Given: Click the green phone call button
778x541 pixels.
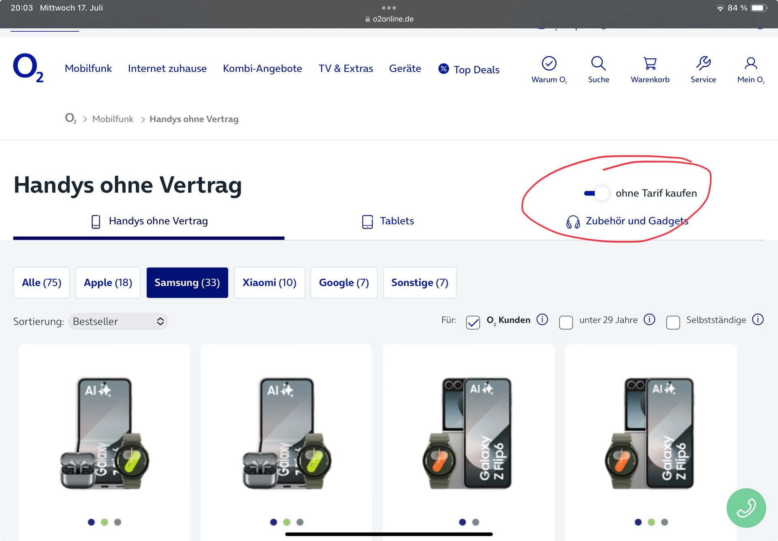Looking at the screenshot, I should click(x=746, y=508).
